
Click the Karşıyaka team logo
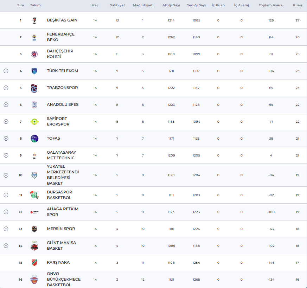[x=34, y=263]
